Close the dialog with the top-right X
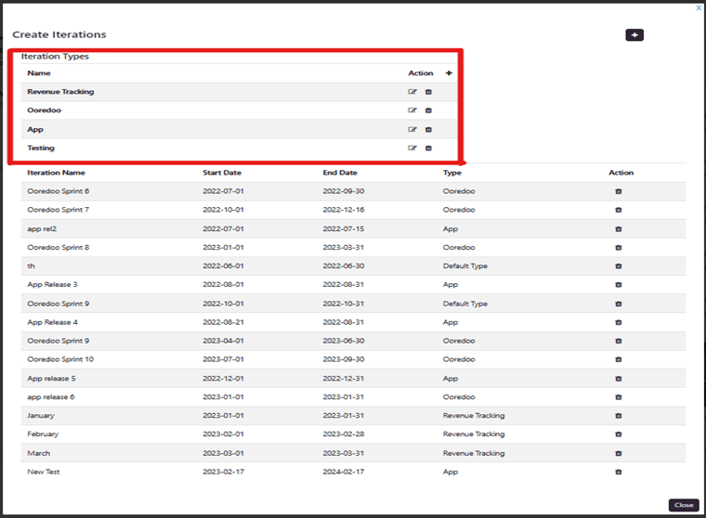The width and height of the screenshot is (706, 518). tap(699, 7)
